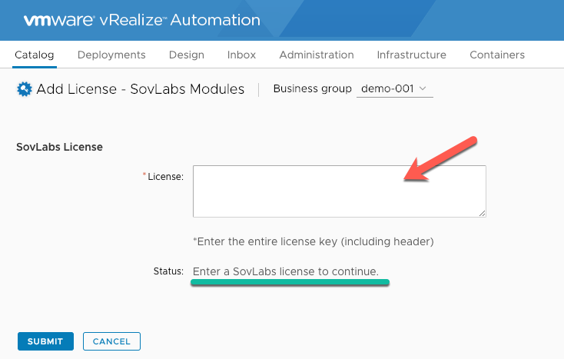Open the Administration tab

[x=317, y=55]
